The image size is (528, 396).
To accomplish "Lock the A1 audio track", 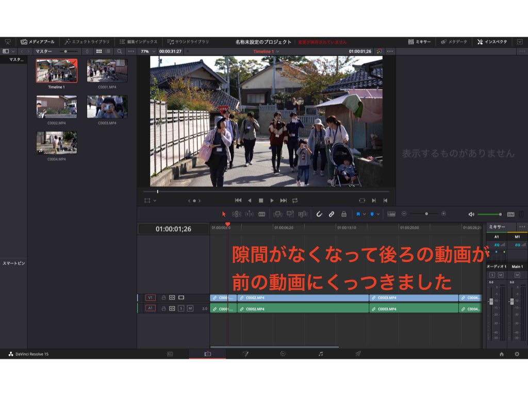I will tap(163, 308).
